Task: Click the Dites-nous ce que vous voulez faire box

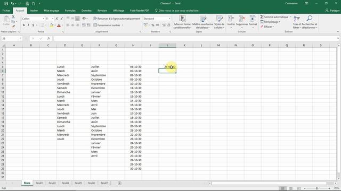Action: point(176,11)
